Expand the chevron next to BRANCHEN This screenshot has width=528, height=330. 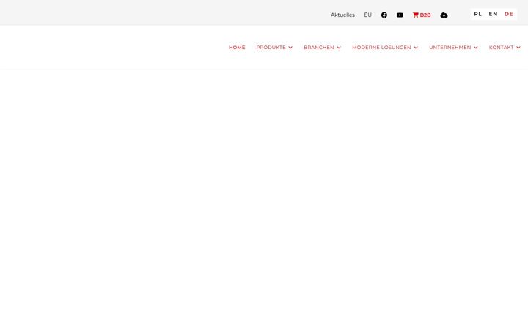click(339, 48)
